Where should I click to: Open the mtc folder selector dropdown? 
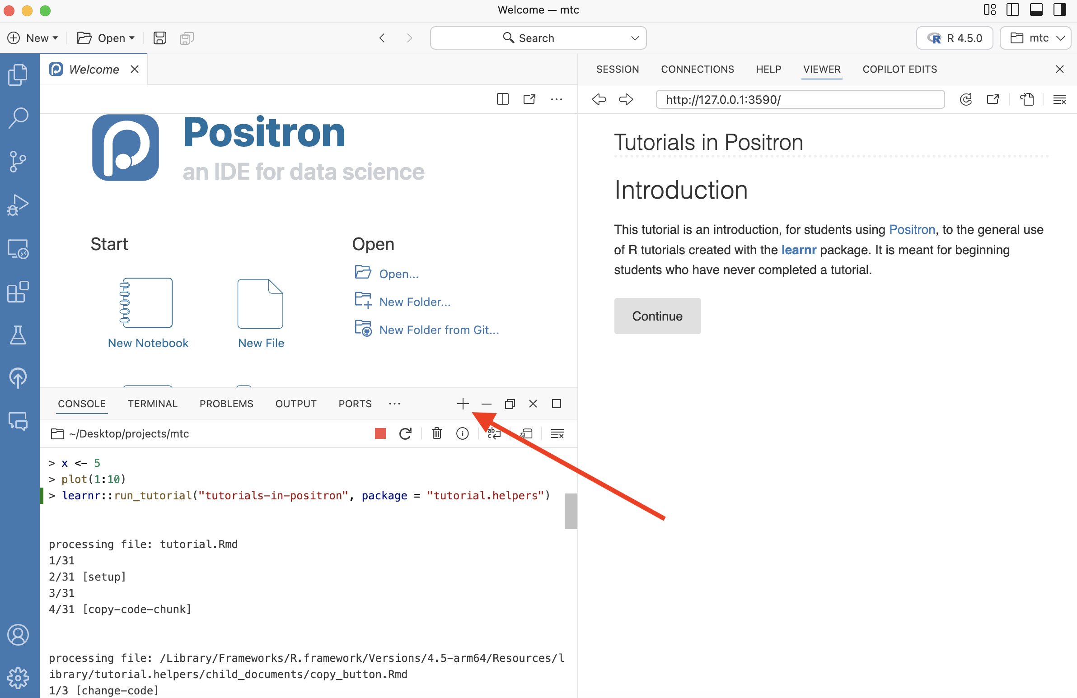click(x=1035, y=38)
